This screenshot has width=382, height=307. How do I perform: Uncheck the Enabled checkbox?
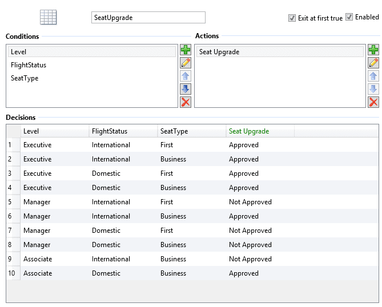(349, 17)
